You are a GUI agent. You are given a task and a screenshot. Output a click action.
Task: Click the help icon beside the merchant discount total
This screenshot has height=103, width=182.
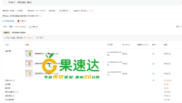point(17,92)
